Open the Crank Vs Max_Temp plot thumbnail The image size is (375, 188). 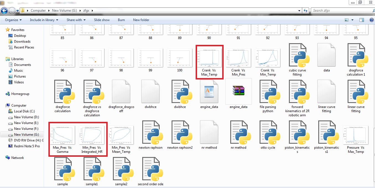[209, 58]
